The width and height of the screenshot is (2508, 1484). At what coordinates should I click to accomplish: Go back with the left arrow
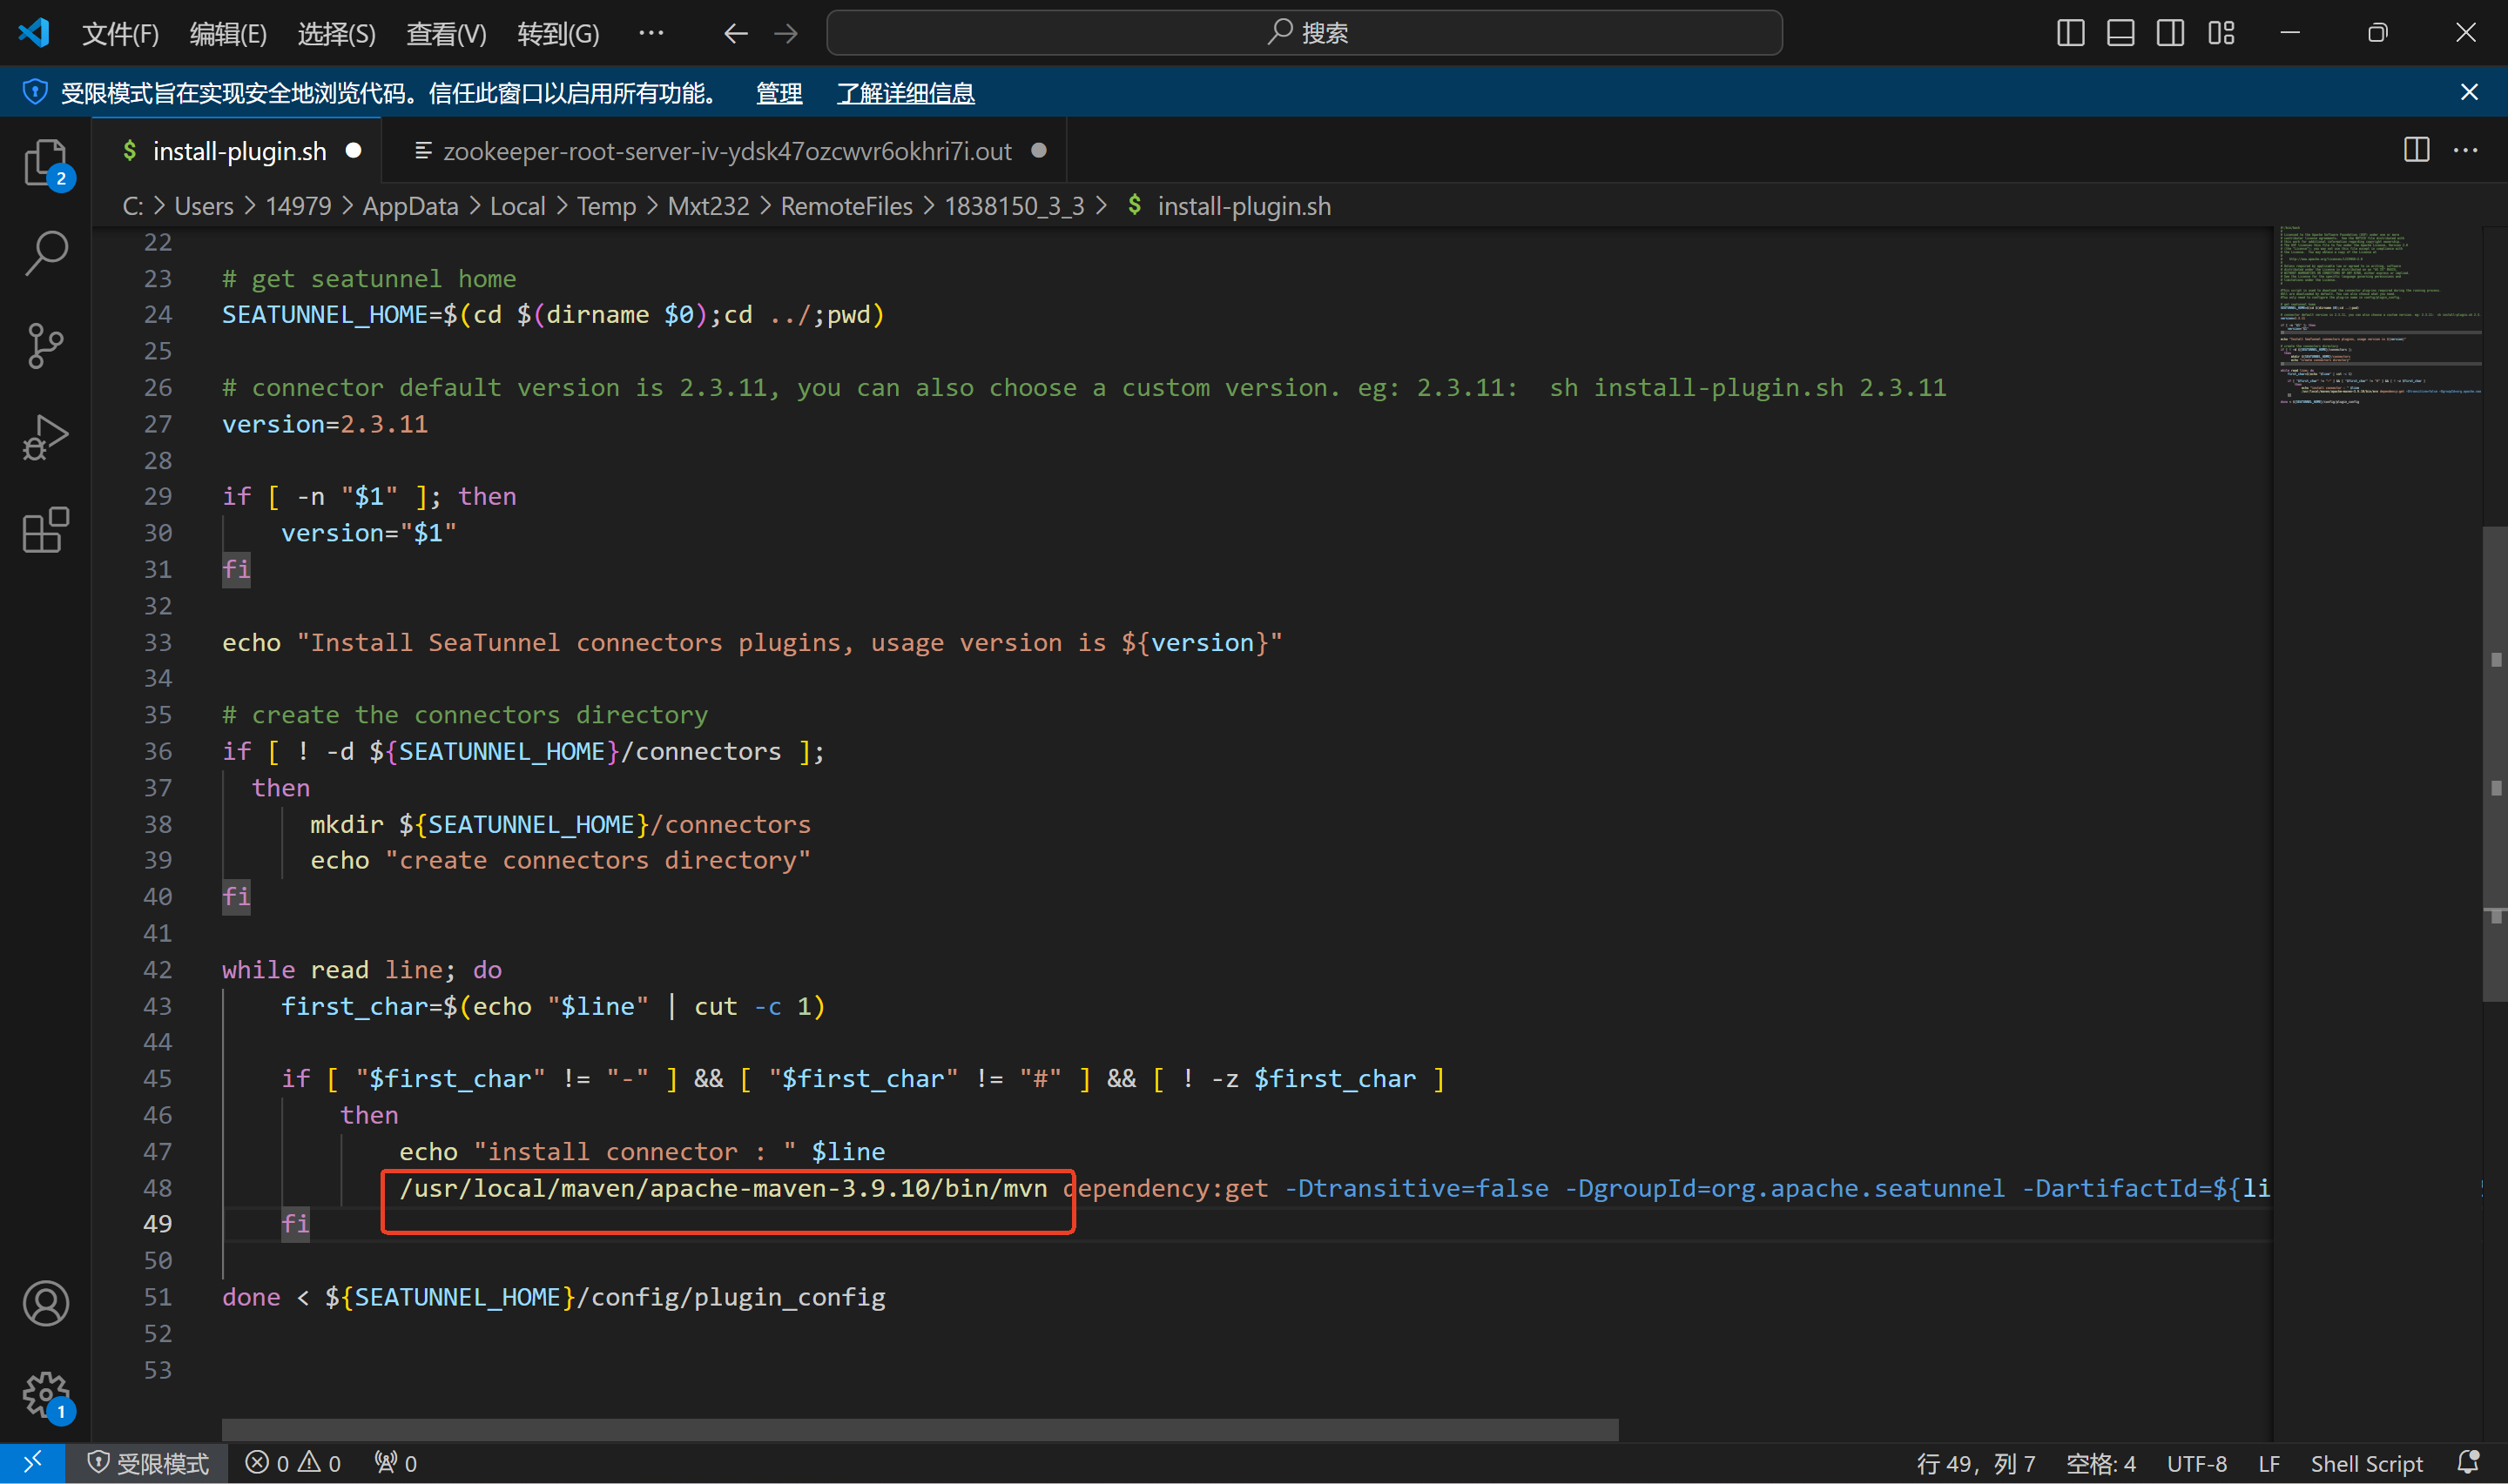pos(737,34)
